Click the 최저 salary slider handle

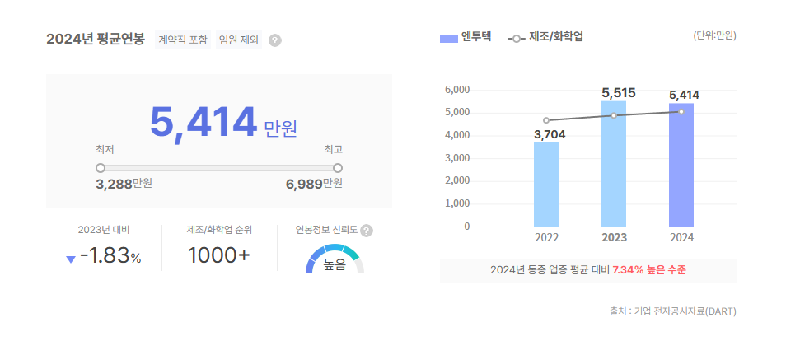tap(101, 168)
